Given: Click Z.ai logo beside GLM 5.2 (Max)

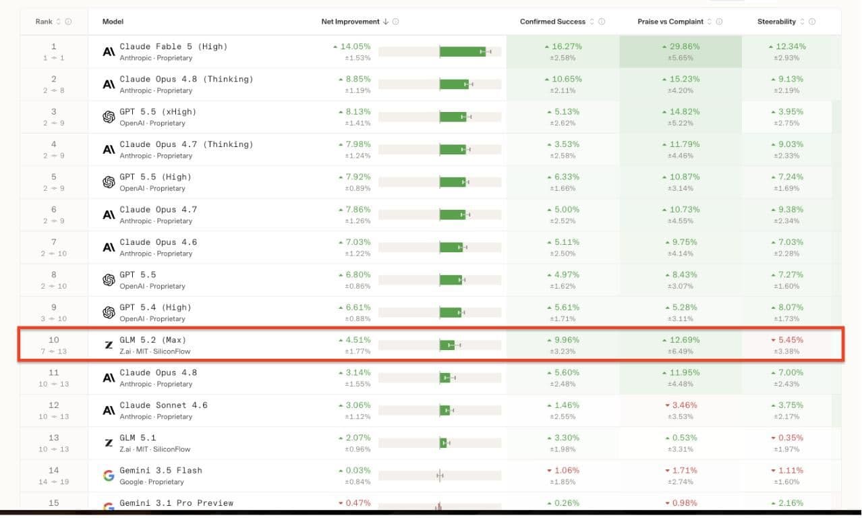Looking at the screenshot, I should [109, 345].
